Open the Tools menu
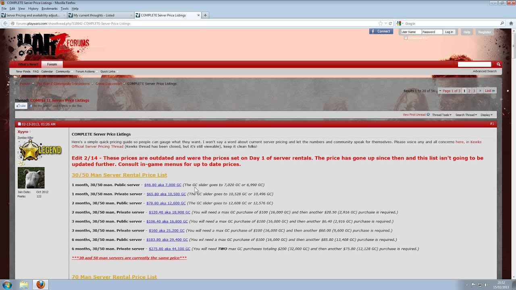516x290 pixels. coord(64,8)
